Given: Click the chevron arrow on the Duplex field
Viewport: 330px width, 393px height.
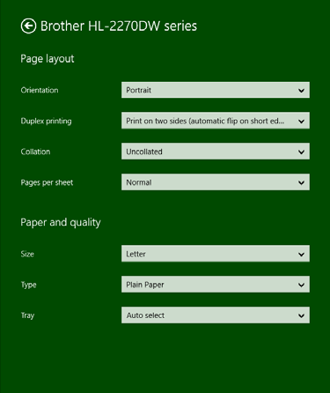Looking at the screenshot, I should click(x=301, y=121).
